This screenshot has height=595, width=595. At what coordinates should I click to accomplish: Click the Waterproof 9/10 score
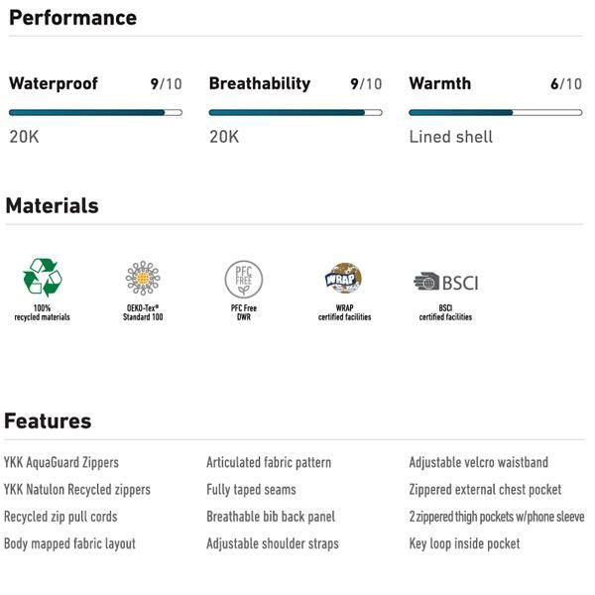point(167,84)
